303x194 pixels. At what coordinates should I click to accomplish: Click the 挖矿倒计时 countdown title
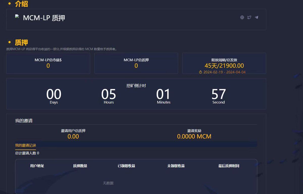pos(136,85)
